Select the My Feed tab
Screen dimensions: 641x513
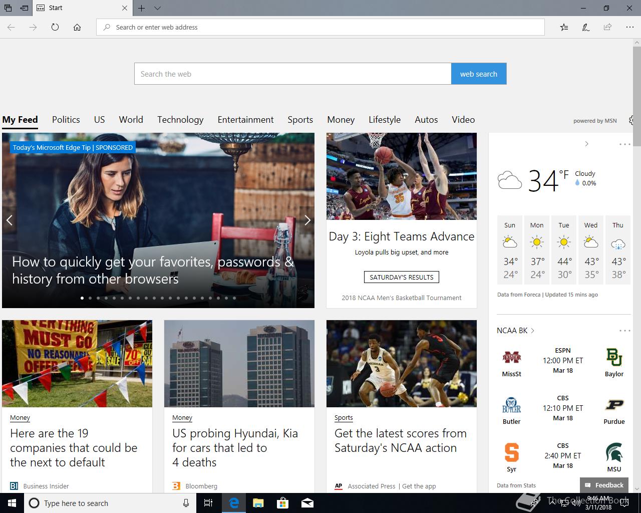pos(20,120)
